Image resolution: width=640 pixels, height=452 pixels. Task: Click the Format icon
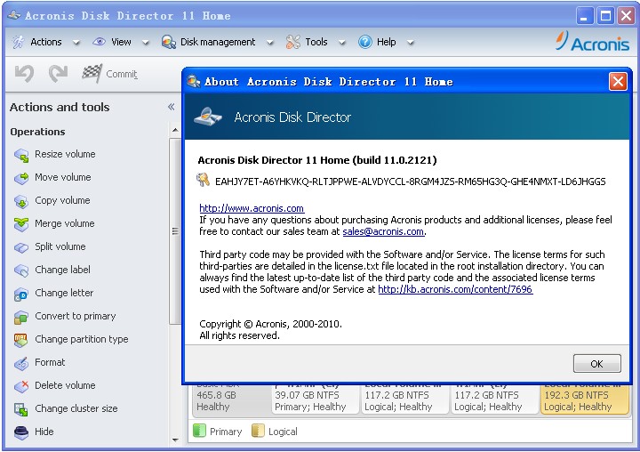[21, 363]
